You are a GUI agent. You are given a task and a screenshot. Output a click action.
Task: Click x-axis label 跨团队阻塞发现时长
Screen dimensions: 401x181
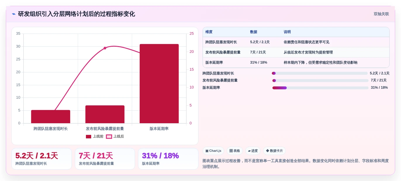point(51,129)
